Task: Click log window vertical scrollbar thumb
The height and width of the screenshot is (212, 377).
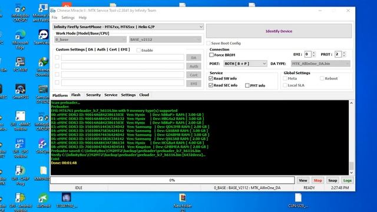Action: 351,165
